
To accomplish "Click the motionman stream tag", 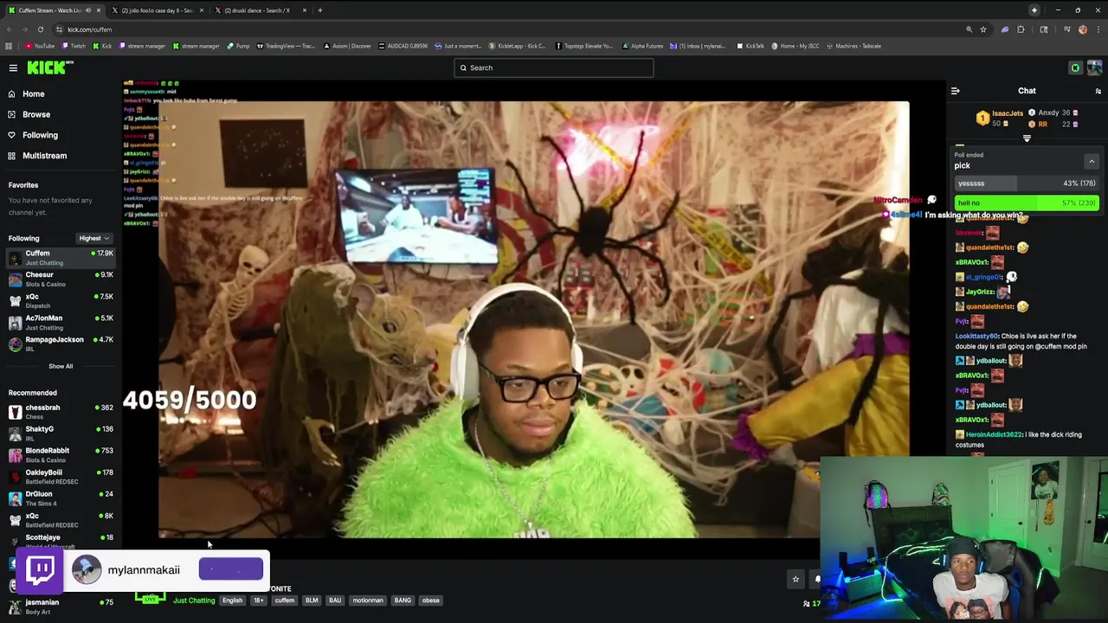I will pyautogui.click(x=367, y=601).
